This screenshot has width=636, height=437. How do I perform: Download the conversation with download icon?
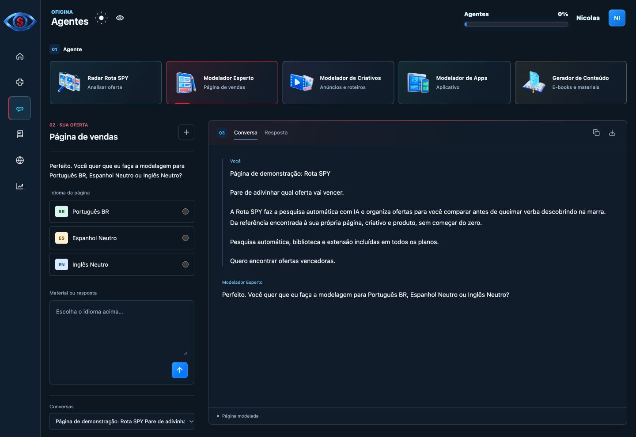pos(612,132)
